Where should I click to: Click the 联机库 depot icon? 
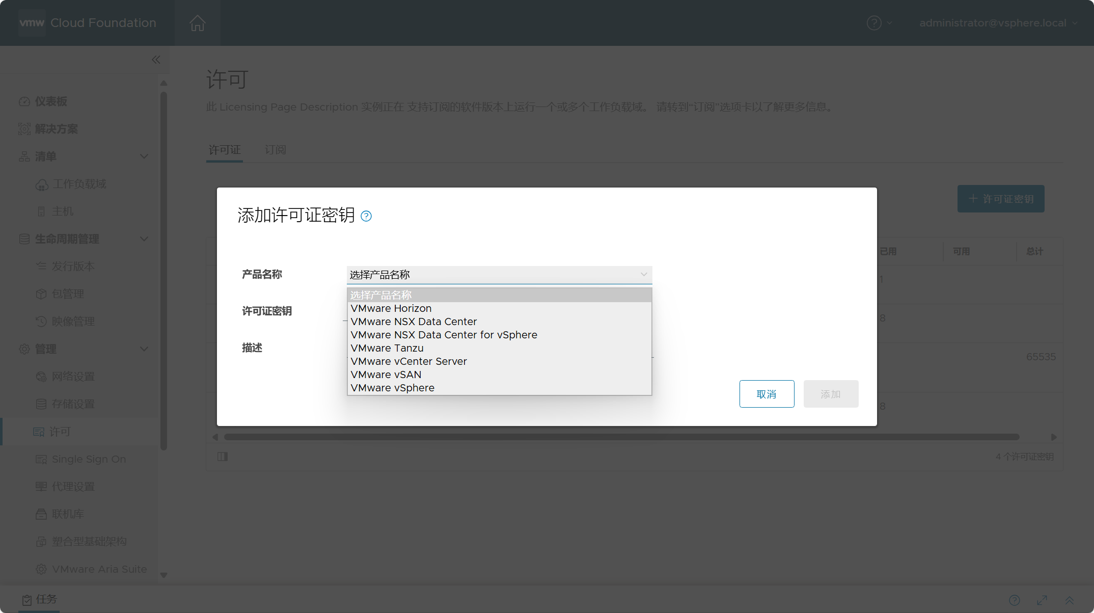41,514
